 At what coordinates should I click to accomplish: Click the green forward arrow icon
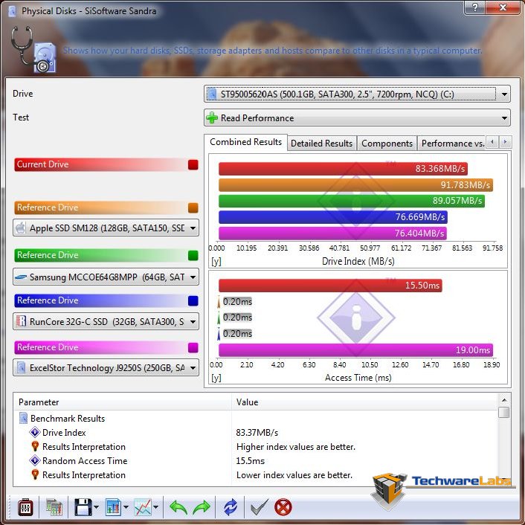click(x=202, y=508)
